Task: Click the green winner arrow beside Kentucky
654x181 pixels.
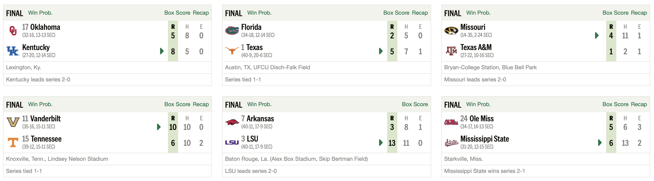Action: (x=162, y=51)
